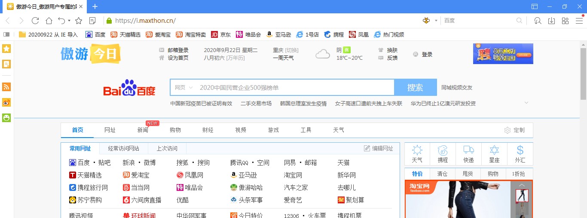Click the magnifier icon in browser search box
Image resolution: width=587 pixels, height=218 pixels.
point(519,21)
